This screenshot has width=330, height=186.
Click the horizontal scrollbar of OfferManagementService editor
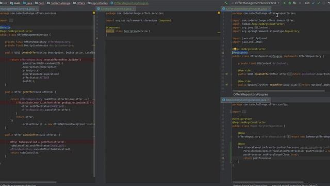(x=28, y=182)
